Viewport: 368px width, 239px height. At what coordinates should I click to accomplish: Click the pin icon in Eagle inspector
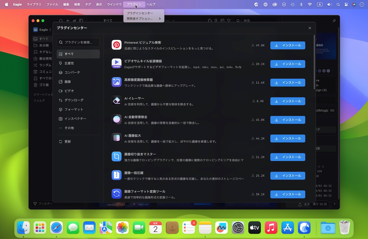(334, 21)
